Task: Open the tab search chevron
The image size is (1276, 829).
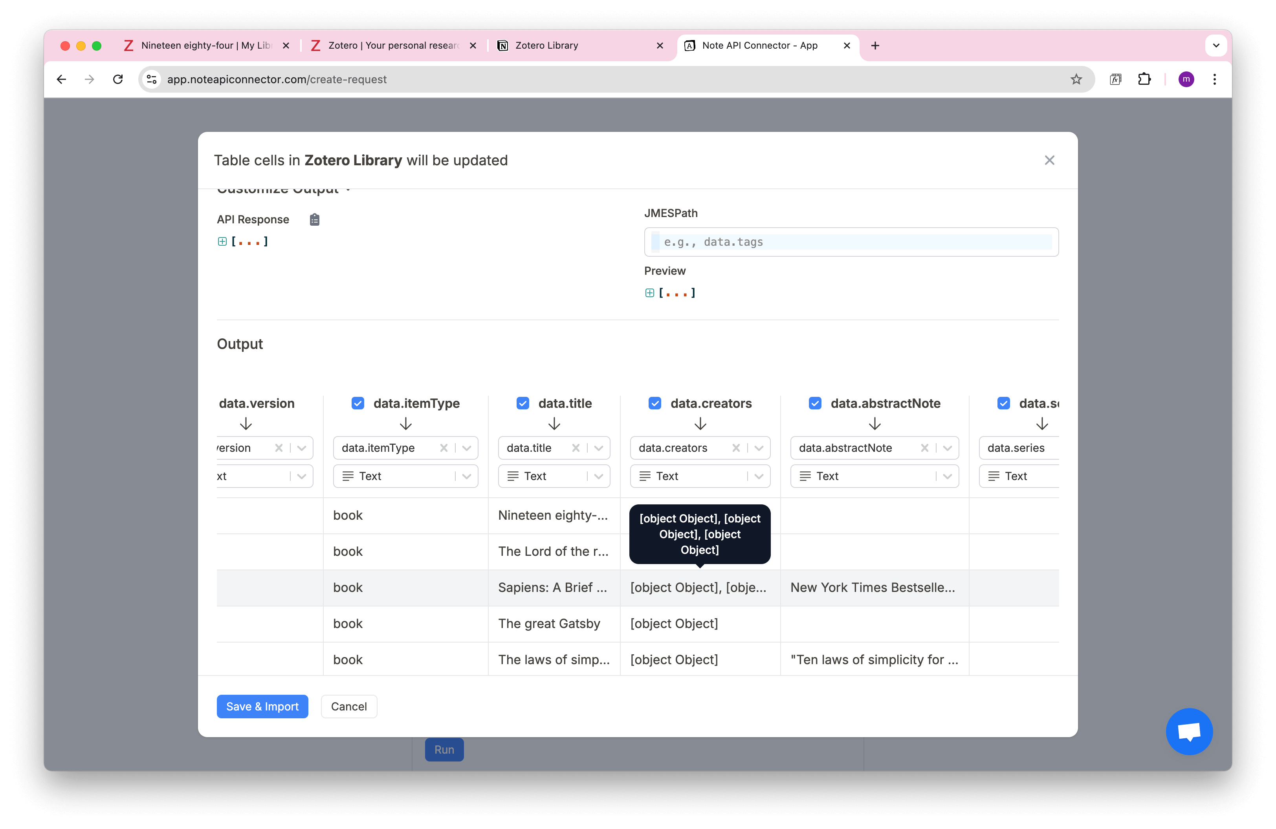Action: (1216, 46)
